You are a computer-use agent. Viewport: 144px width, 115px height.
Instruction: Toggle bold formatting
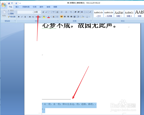[19, 17]
